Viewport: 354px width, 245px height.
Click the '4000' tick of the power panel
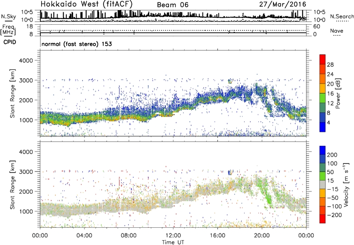pyautogui.click(x=26, y=61)
